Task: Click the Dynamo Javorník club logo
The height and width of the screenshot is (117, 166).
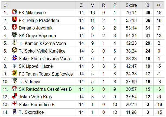Action: click(x=14, y=27)
